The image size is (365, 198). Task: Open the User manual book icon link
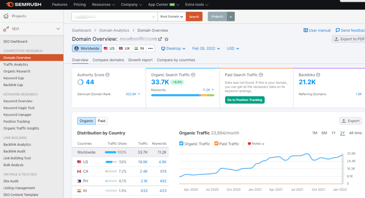306,30
